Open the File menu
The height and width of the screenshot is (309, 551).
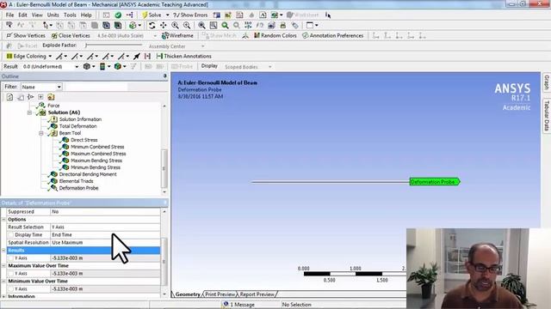point(9,15)
